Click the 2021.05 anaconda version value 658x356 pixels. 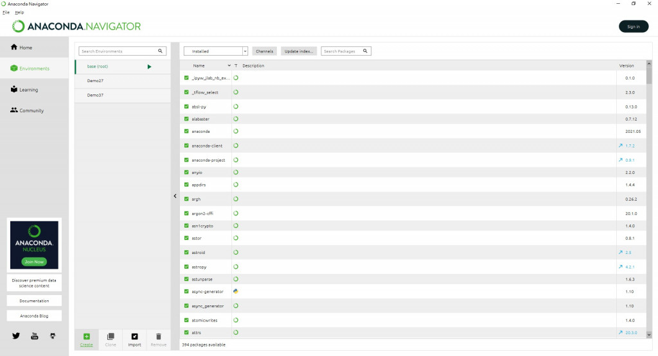click(633, 131)
